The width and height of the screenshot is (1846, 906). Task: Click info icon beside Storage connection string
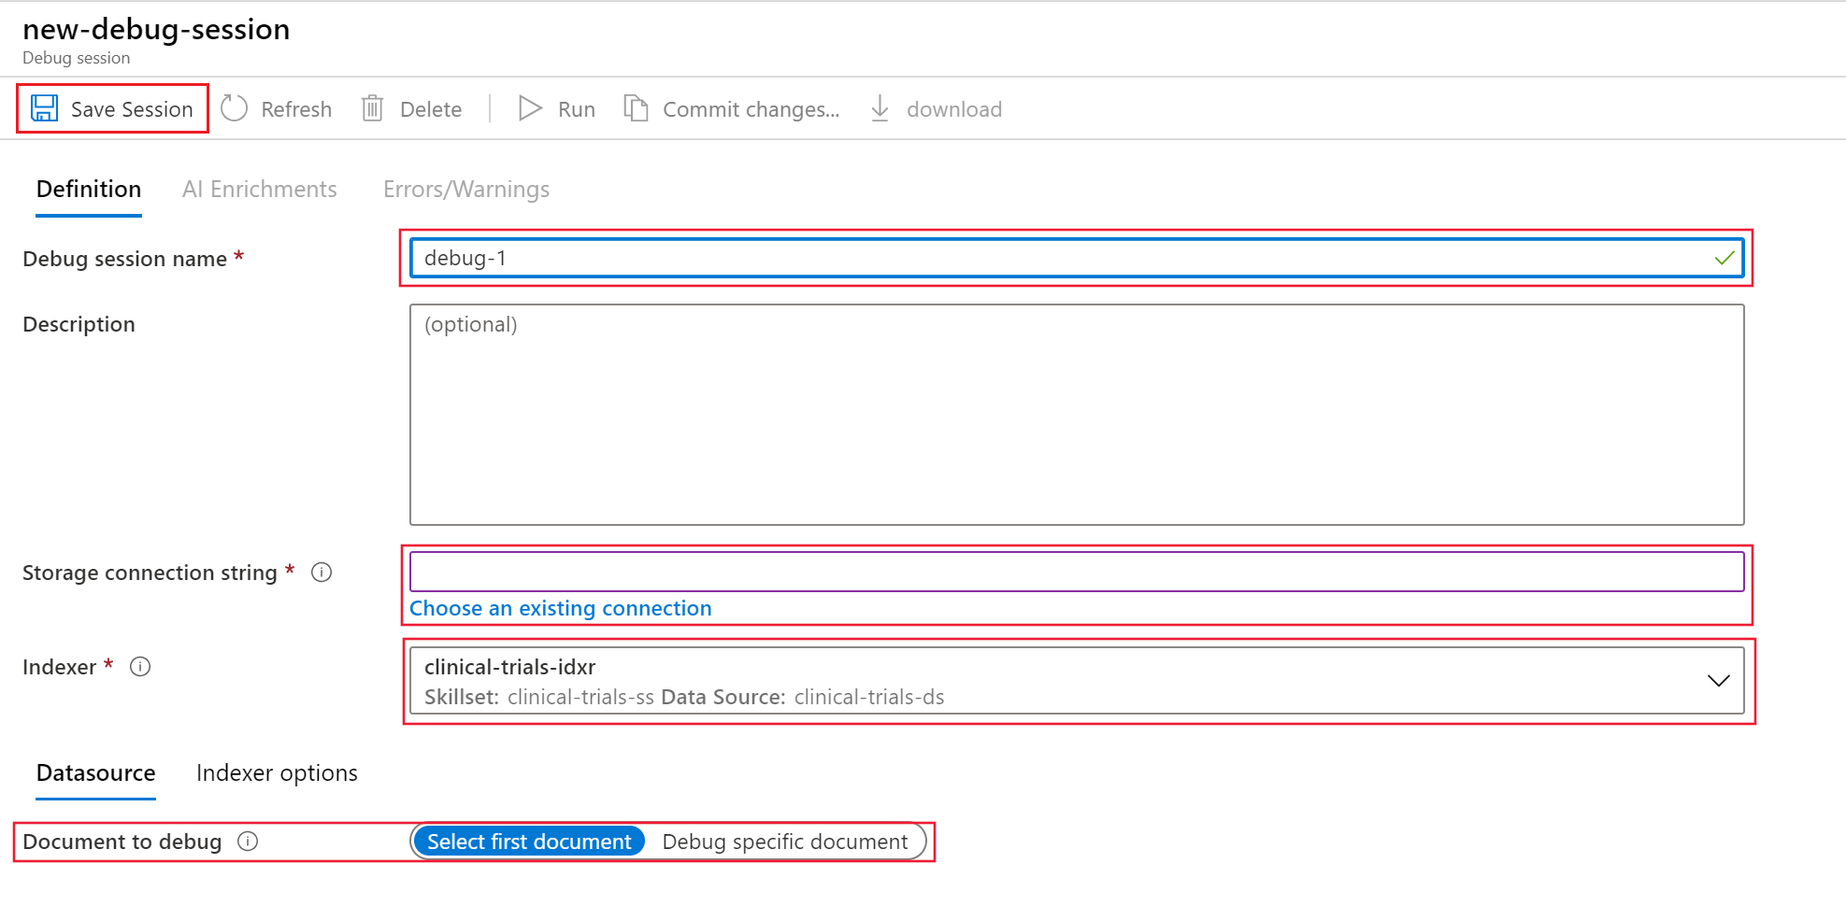322,573
